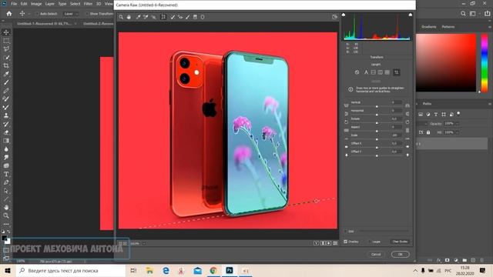Click the Clear Guides button
Image resolution: width=493 pixels, height=277 pixels.
[x=400, y=242]
